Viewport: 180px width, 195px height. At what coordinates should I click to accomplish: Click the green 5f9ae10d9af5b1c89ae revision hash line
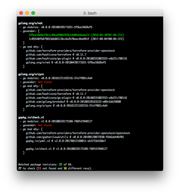point(76,35)
